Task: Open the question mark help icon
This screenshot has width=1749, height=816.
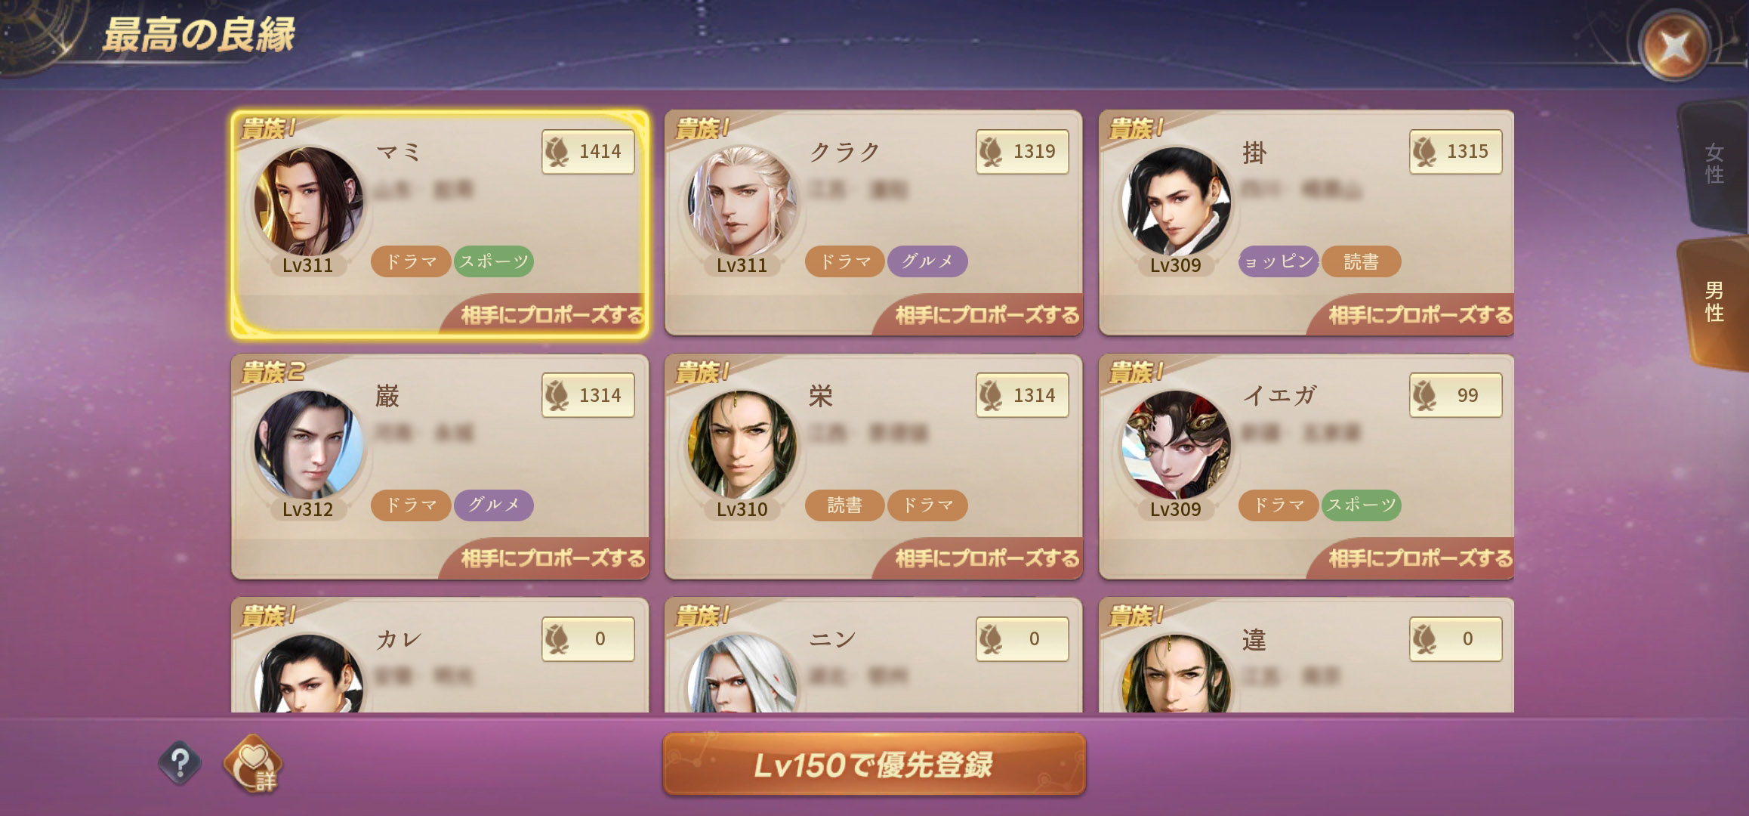Action: click(180, 764)
